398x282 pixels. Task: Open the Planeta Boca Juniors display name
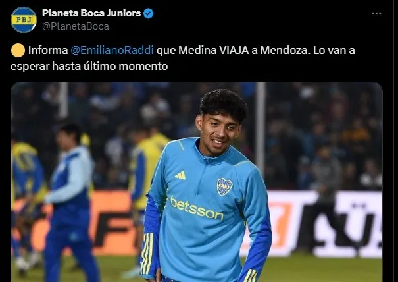pyautogui.click(x=91, y=13)
